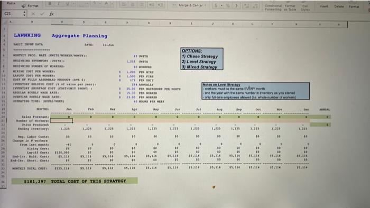Click the fx Insert Function icon

coord(51,14)
